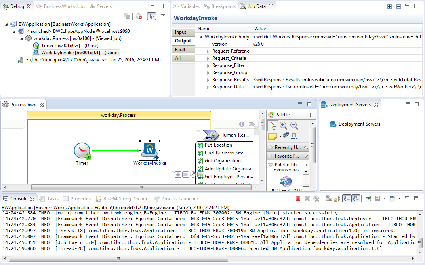425x265 pixels.
Task: Toggle Scroll Lock in Console toolbar
Action: tap(337, 198)
